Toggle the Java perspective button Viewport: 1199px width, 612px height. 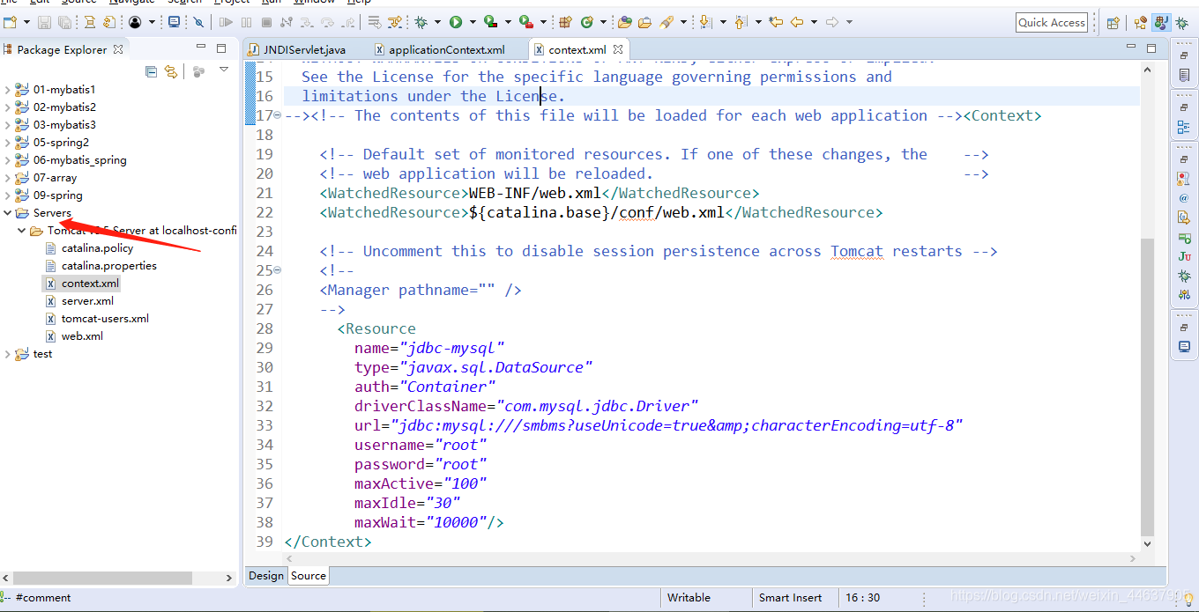click(x=1162, y=23)
